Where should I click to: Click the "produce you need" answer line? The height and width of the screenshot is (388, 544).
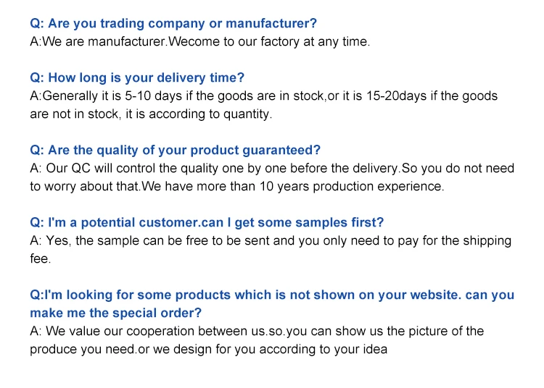pyautogui.click(x=209, y=349)
